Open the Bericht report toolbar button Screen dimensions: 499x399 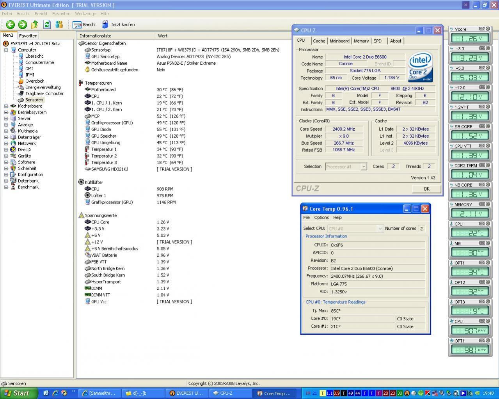(85, 25)
